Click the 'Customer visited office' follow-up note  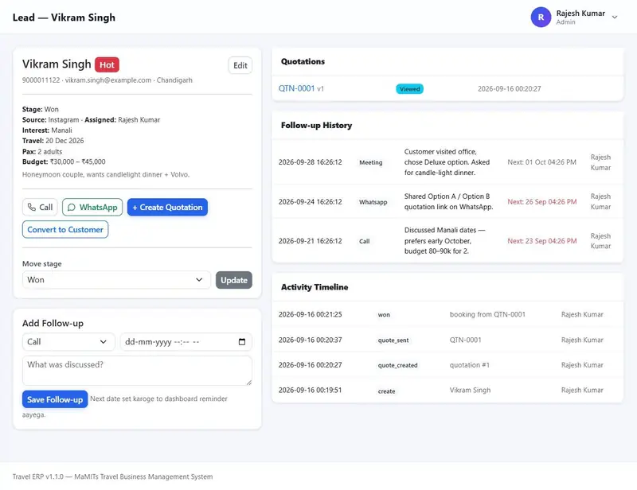(x=447, y=162)
